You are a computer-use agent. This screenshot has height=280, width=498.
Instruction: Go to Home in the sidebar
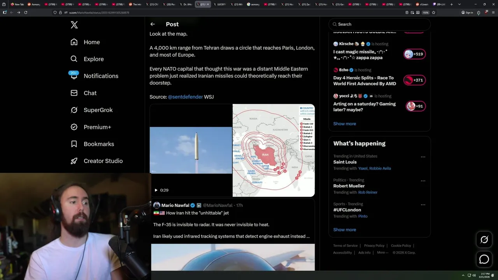coord(85,42)
